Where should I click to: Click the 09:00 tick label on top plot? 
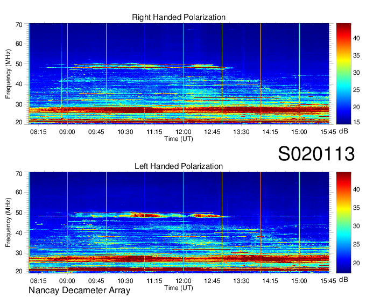pyautogui.click(x=67, y=132)
